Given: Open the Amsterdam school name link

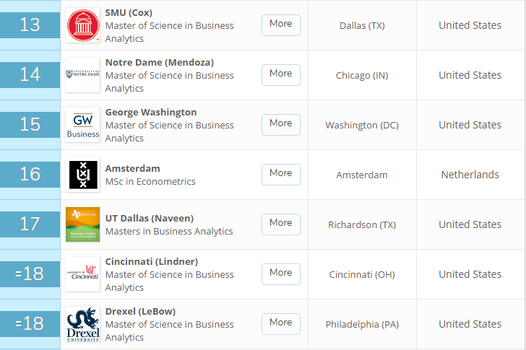Looking at the screenshot, I should click(x=133, y=168).
